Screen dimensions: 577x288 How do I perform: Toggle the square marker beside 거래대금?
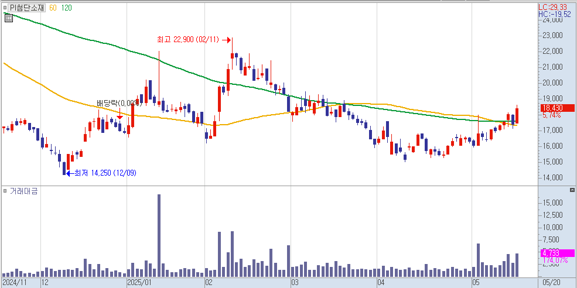coord(5,190)
